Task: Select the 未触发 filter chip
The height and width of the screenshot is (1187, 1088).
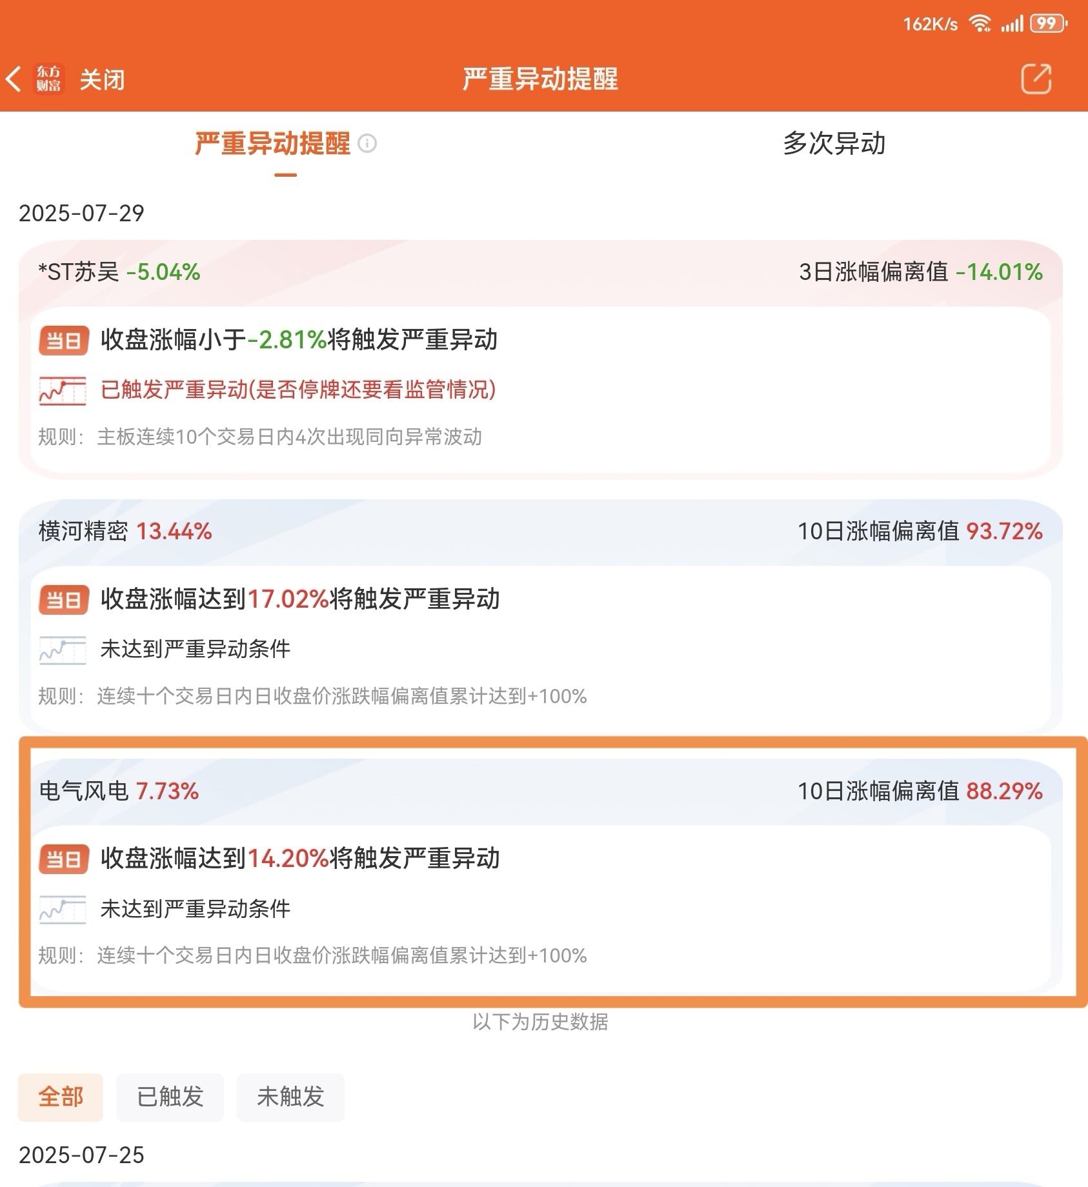Action: [290, 1097]
